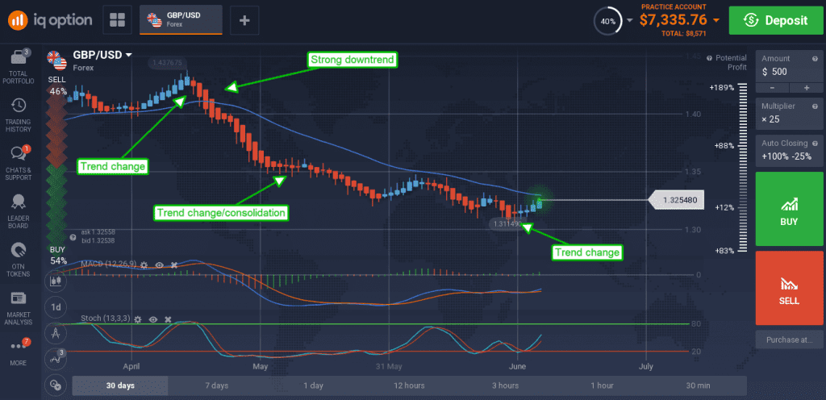Click the Stoch (13,3,3) label
The image size is (826, 400).
click(x=106, y=319)
